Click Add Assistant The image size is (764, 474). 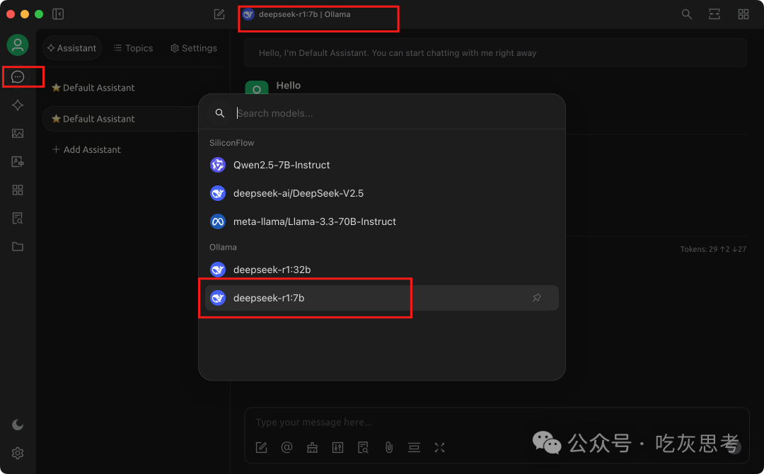pyautogui.click(x=86, y=149)
